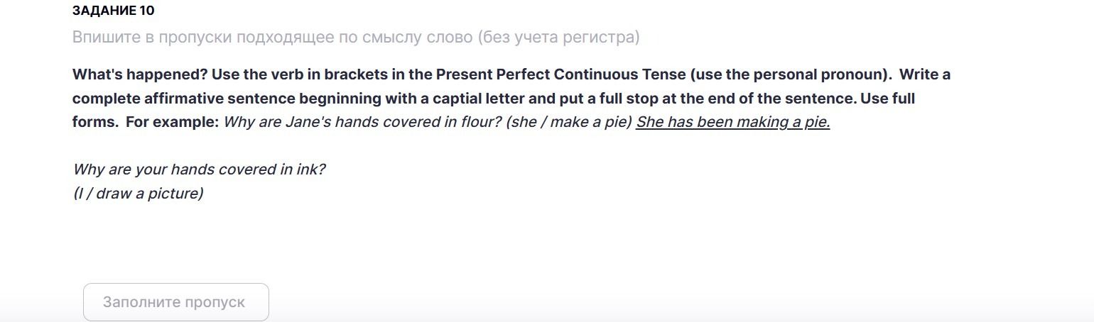This screenshot has width=1094, height=322.
Task: Click the example hint "(she / make a pie)"
Action: tap(569, 122)
